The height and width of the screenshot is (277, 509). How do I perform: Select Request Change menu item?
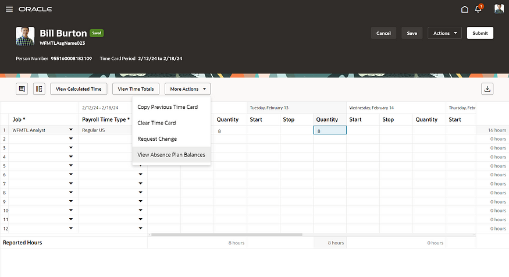pyautogui.click(x=157, y=139)
